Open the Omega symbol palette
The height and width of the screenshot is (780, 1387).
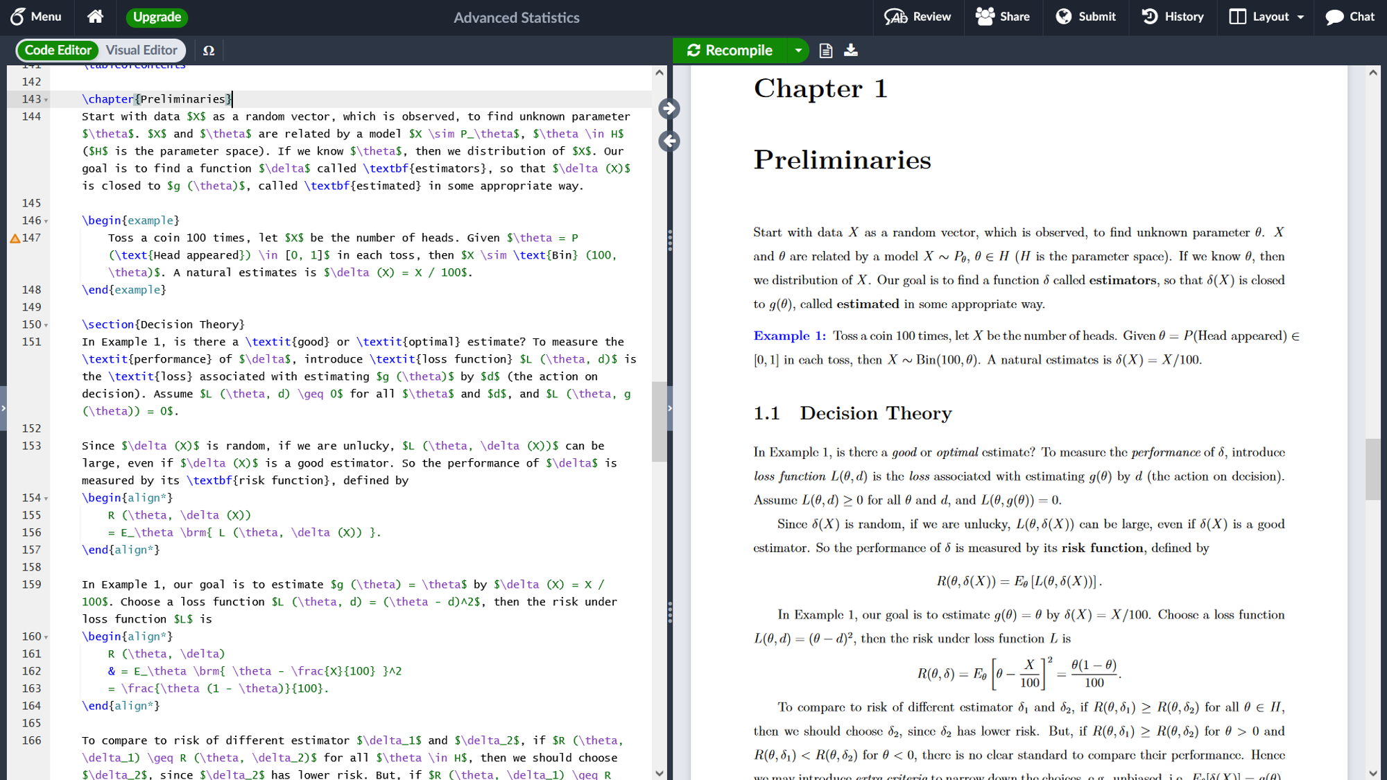coord(208,51)
